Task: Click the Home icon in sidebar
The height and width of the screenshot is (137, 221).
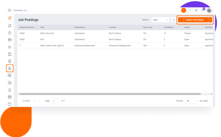Action: pyautogui.click(x=10, y=25)
